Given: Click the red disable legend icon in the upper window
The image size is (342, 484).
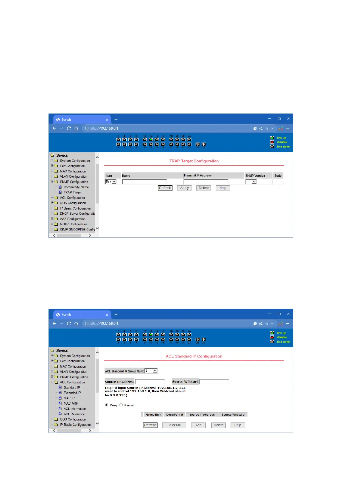Looking at the screenshot, I should [x=272, y=142].
